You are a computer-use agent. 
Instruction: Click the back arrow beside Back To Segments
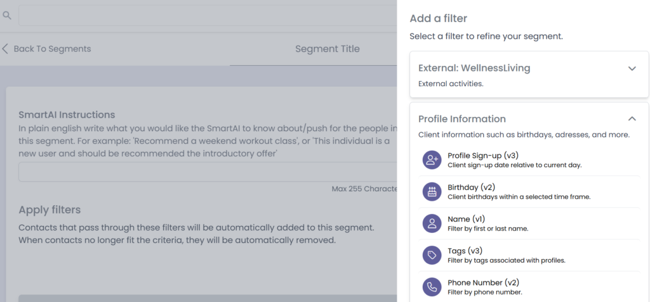(6, 49)
